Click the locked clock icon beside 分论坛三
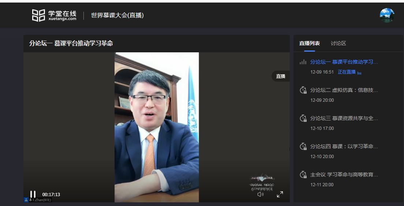The height and width of the screenshot is (206, 404). (303, 118)
